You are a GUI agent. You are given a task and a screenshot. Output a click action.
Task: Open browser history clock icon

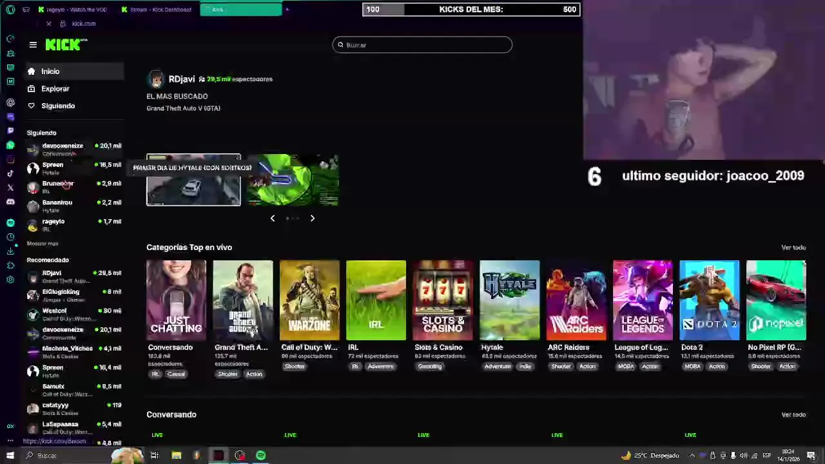pyautogui.click(x=10, y=237)
